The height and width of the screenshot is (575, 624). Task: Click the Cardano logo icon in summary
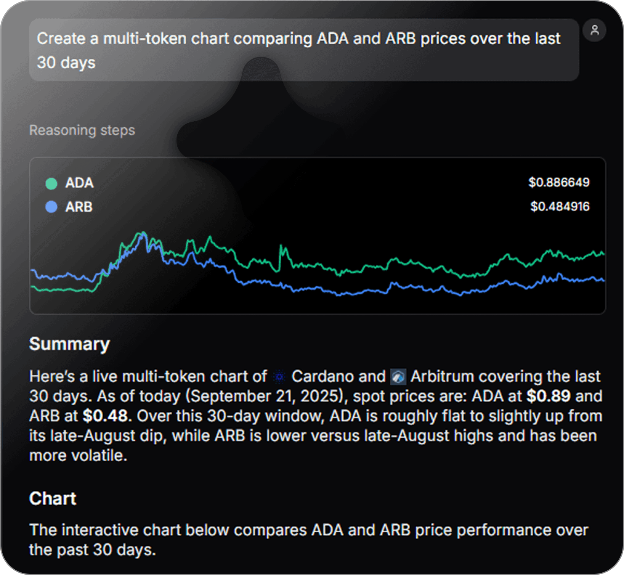point(279,377)
